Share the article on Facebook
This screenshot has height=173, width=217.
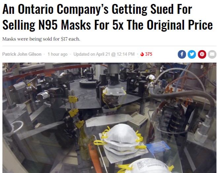(x=182, y=54)
